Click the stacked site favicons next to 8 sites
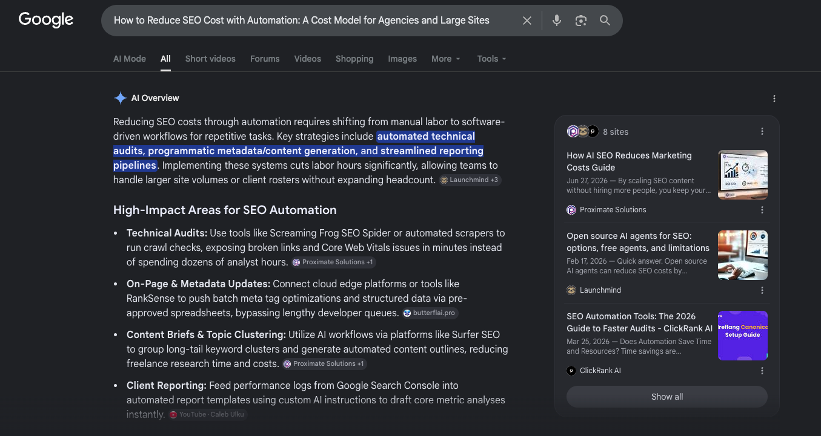 pyautogui.click(x=583, y=131)
